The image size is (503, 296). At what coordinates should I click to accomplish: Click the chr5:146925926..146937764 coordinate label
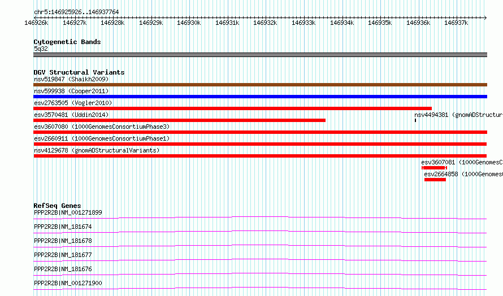tap(76, 12)
